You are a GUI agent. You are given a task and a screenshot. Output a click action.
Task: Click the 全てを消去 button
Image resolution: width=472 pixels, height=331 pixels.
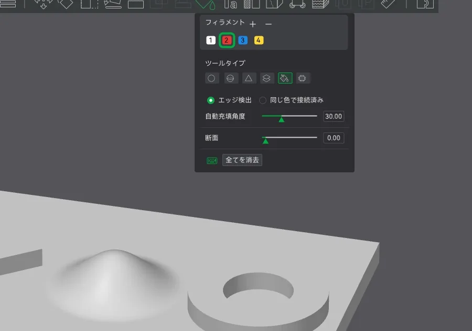[242, 160]
